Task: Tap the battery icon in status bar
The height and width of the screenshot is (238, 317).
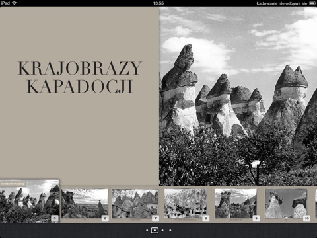Action: [x=312, y=3]
